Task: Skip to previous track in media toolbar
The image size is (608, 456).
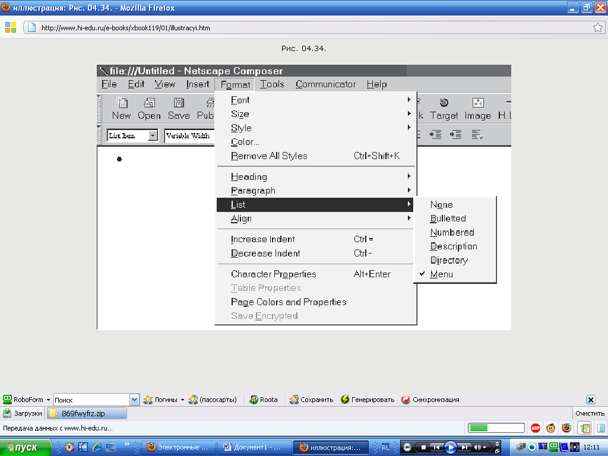Action: pos(436,447)
